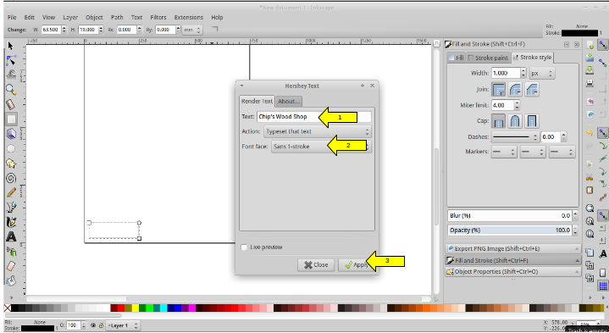Select the Bezier Pen tool
Screen dimensions: 609x333
(x=11, y=207)
